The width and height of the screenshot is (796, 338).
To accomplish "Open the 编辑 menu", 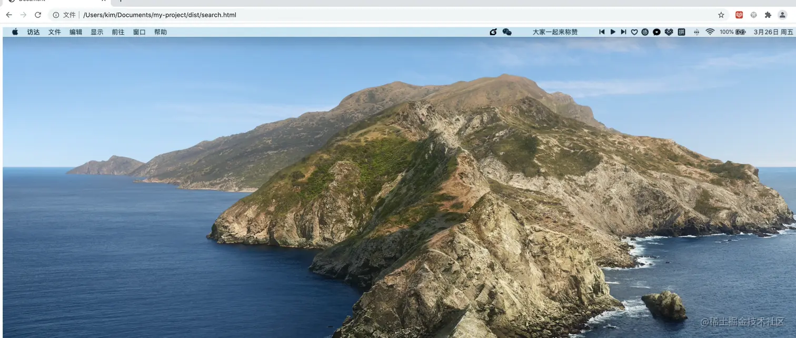I will click(76, 32).
